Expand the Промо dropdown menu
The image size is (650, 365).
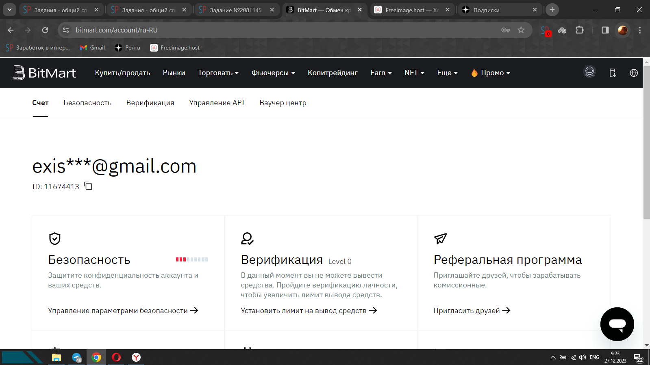pyautogui.click(x=490, y=73)
